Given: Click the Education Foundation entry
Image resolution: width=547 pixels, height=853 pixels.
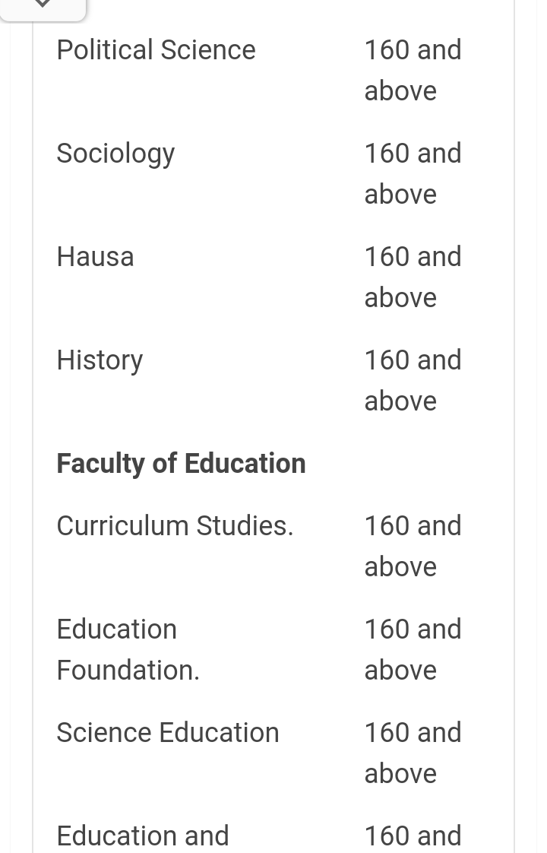Looking at the screenshot, I should [x=128, y=649].
